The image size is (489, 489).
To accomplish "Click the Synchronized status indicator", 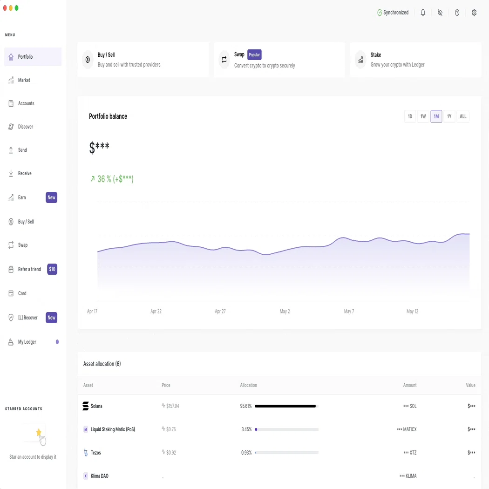I will (393, 13).
